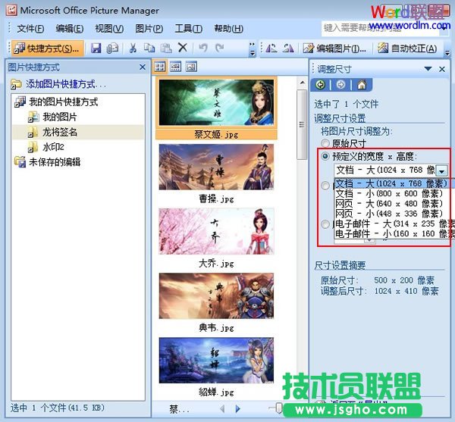Viewport: 455px width, 422px height.
Task: Switch to thumbnail view icon
Action: [160, 67]
